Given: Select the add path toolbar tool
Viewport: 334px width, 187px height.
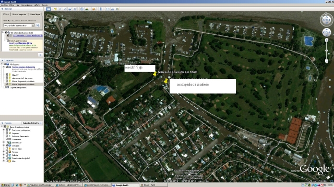Looking at the screenshot, I should click(x=65, y=9).
